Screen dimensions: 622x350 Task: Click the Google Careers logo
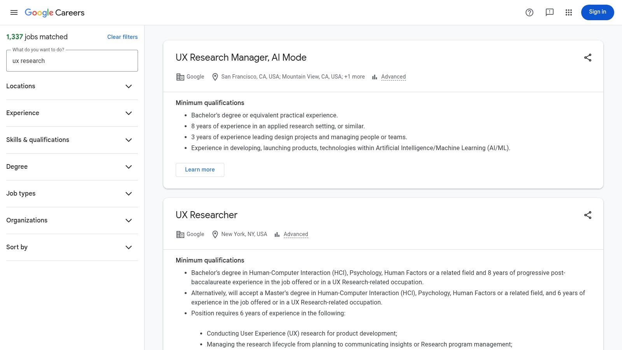pos(54,12)
